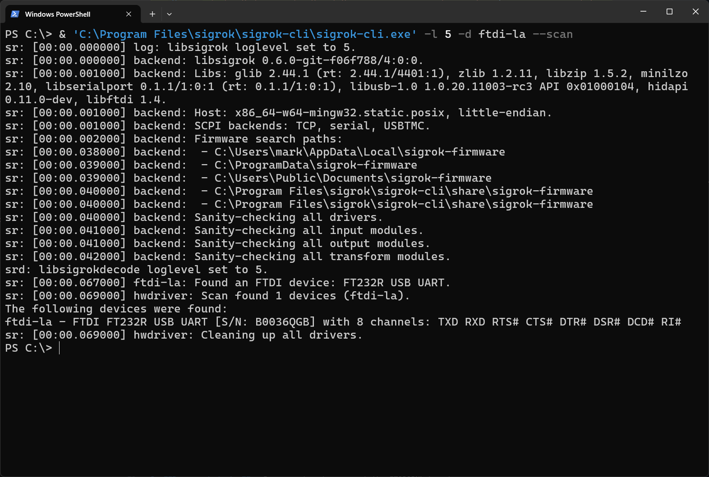Click the serial number B0036QGB text

coord(282,322)
